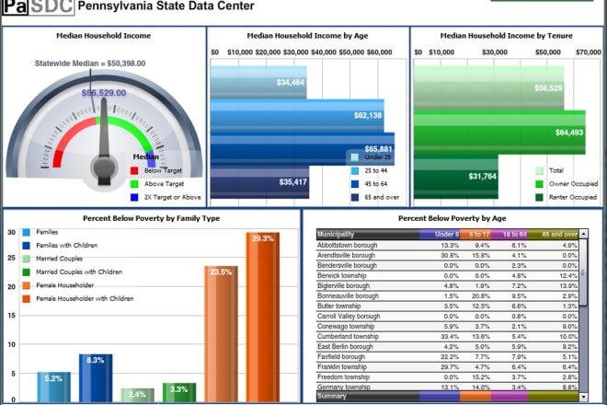Click the Families with Children legend swatch
Image resolution: width=607 pixels, height=405 pixels.
point(27,246)
